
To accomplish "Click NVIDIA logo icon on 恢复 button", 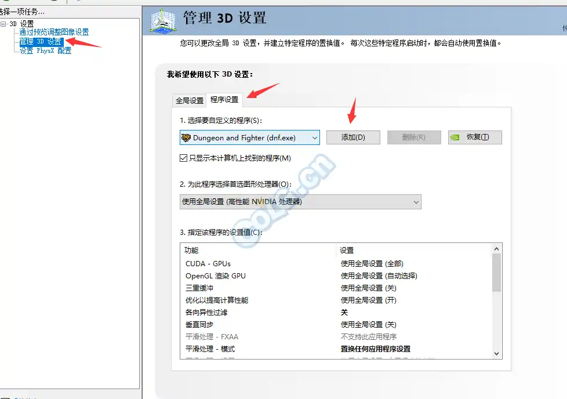I will pyautogui.click(x=455, y=137).
